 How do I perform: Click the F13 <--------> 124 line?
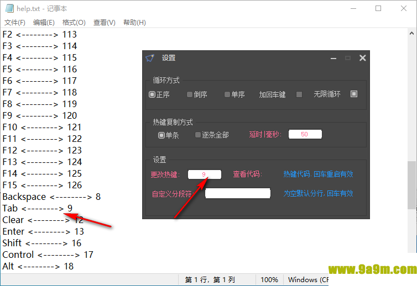pos(42,162)
